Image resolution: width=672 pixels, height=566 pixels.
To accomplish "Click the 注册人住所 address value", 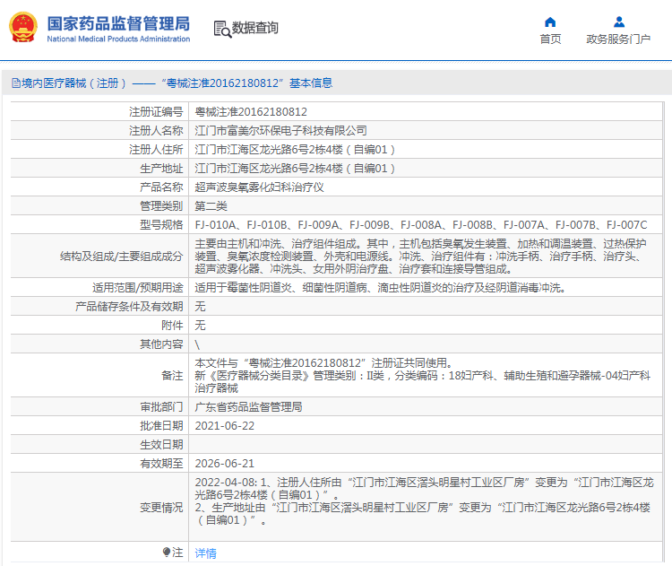I will [x=295, y=149].
